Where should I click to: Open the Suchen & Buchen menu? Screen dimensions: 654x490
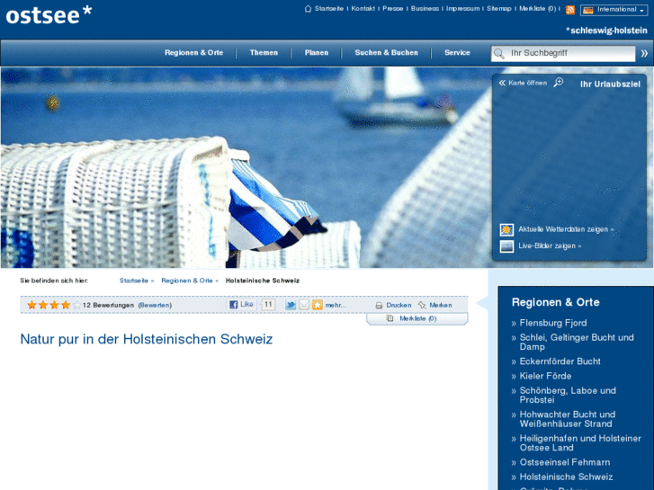click(386, 53)
